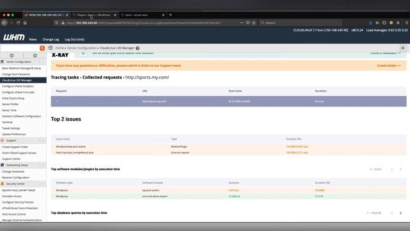This screenshot has width=410, height=231.
Task: Select CloudLinux LVE Manager in sidebar
Action: click(x=23, y=80)
